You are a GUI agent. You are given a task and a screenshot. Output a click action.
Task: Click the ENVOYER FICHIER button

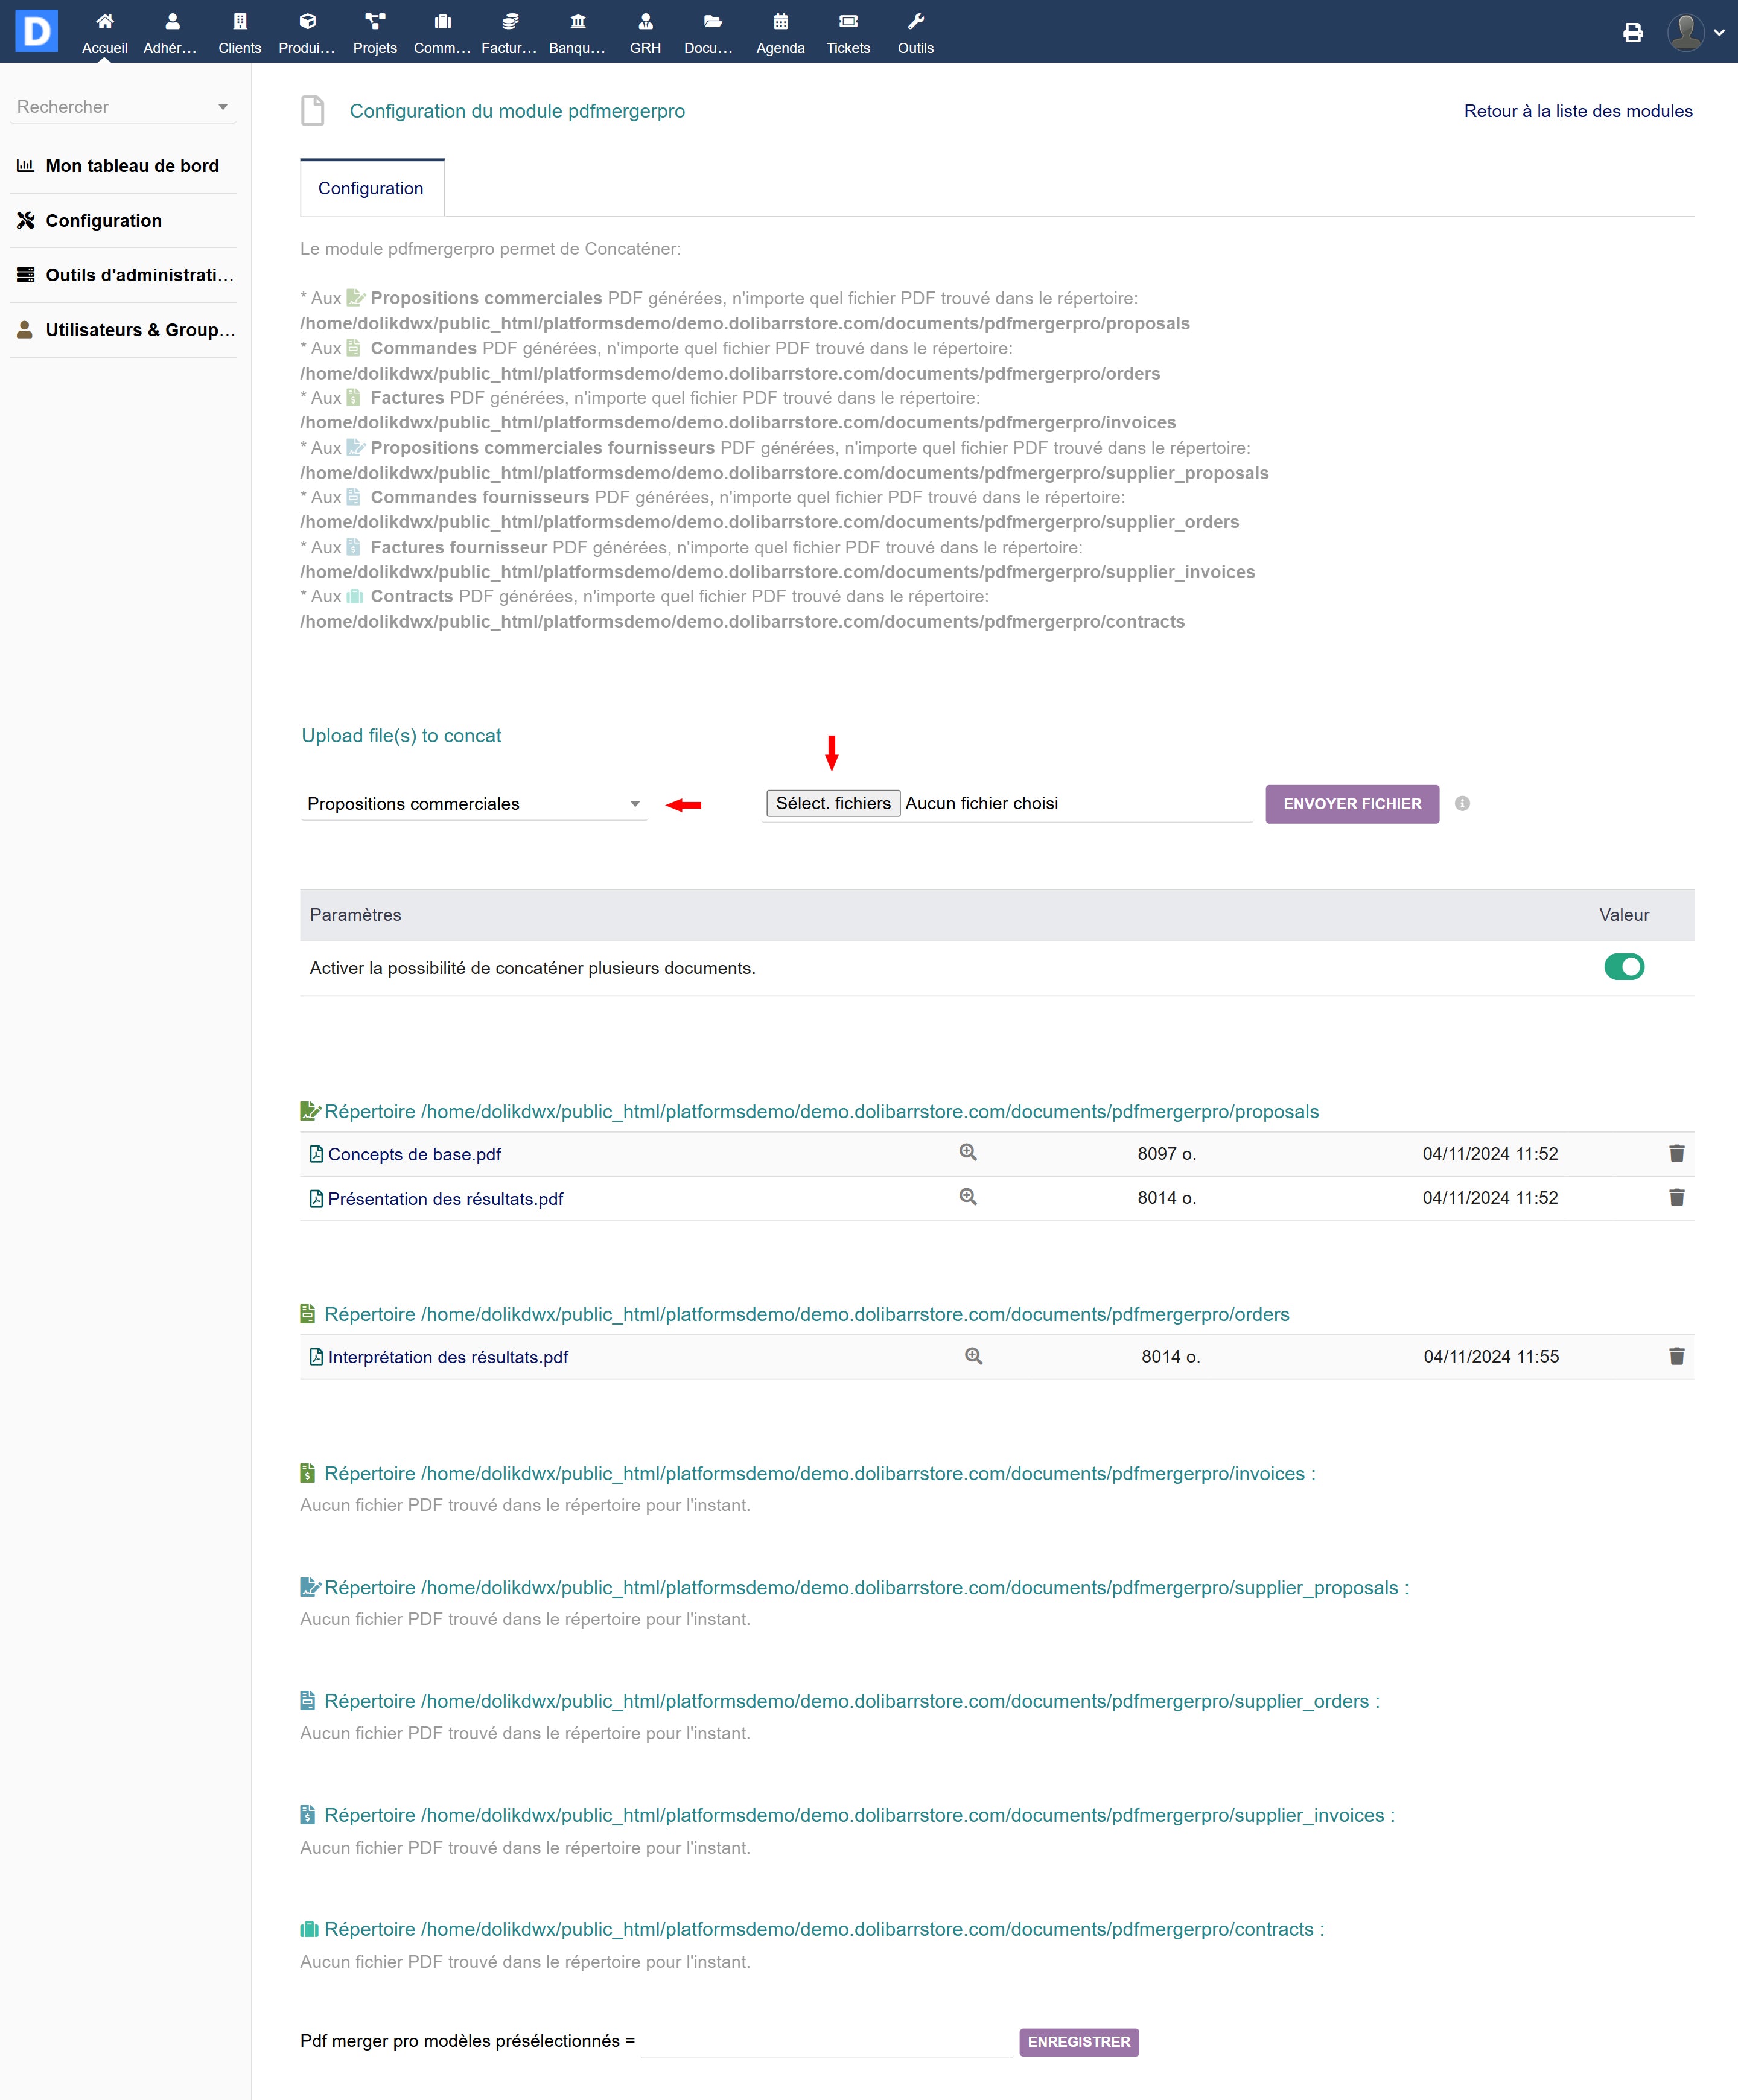click(x=1351, y=804)
